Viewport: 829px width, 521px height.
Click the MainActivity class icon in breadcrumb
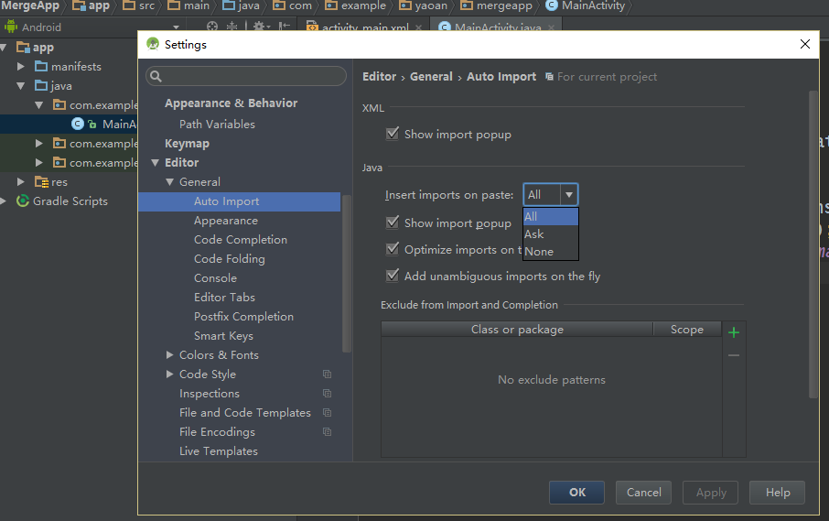point(552,5)
